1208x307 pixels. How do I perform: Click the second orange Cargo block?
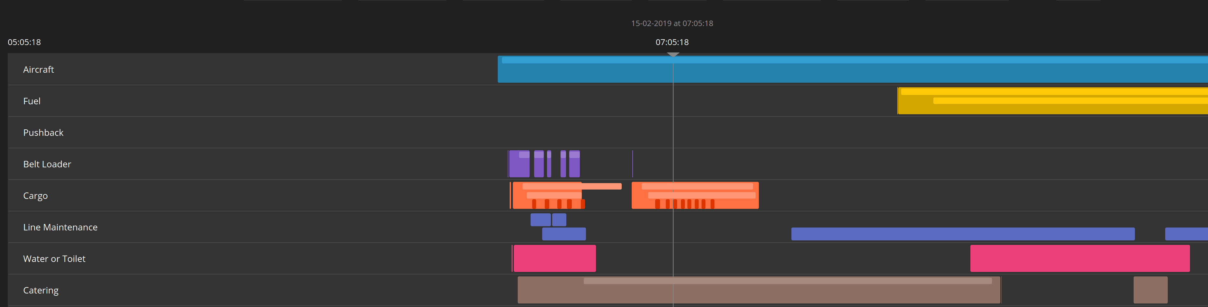pyautogui.click(x=695, y=195)
